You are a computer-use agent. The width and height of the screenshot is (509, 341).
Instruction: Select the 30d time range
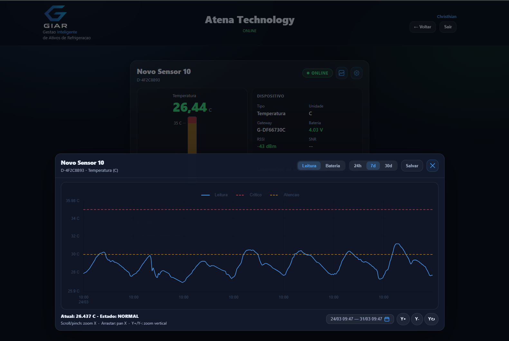click(x=388, y=166)
